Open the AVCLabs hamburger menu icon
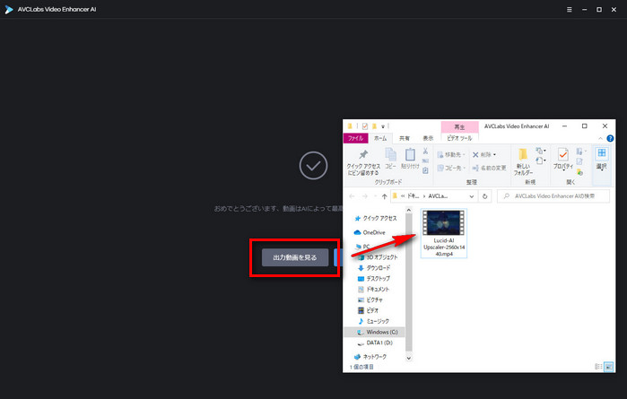Screen dimensions: 627x399 click(x=569, y=10)
